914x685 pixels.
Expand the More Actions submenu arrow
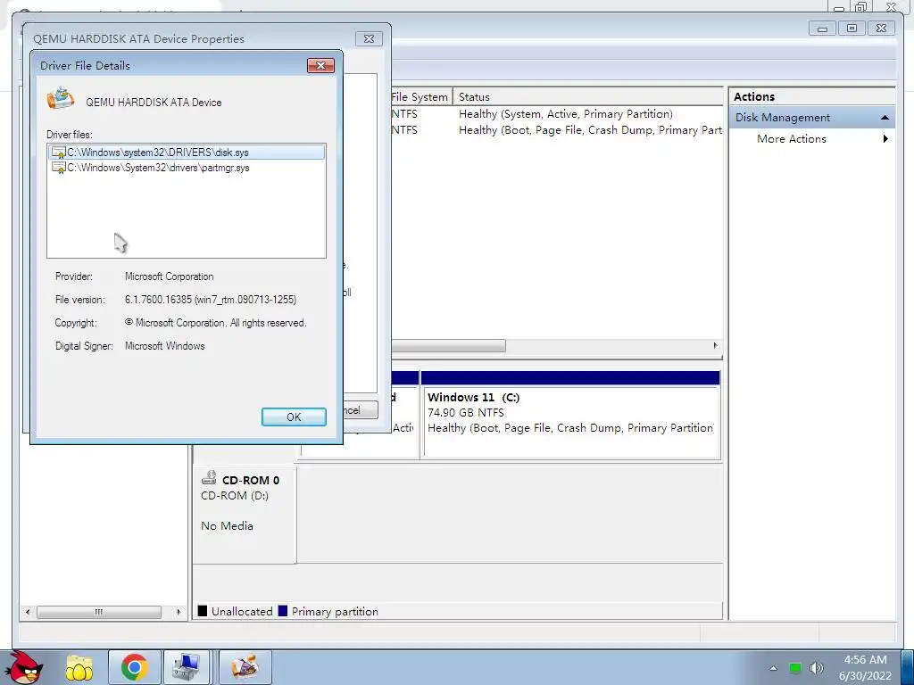coord(885,138)
